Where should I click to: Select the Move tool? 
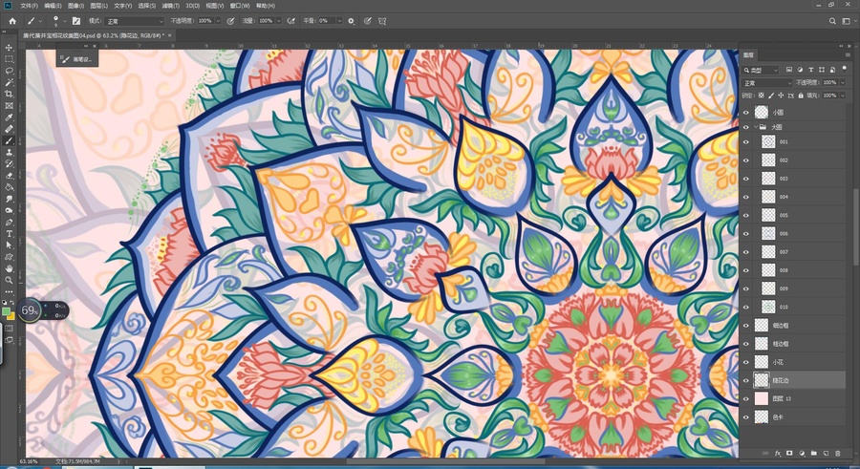[9, 47]
